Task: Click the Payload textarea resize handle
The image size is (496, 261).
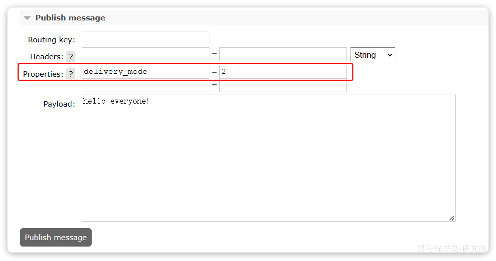Action: [452, 218]
